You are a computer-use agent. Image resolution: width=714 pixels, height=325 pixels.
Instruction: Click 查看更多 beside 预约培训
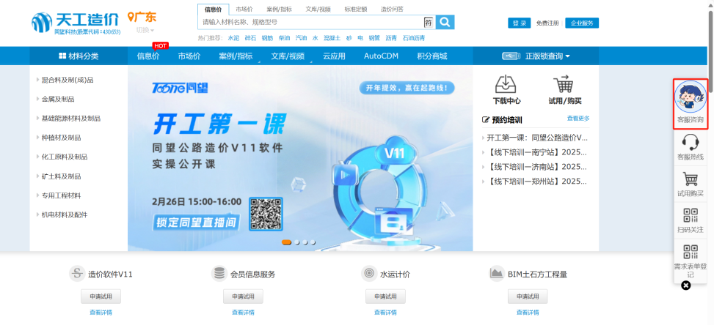click(x=578, y=119)
